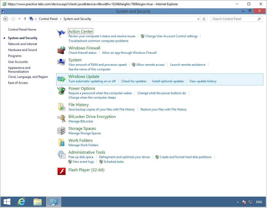The image size is (267, 208).
Task: Select Network and Internet in sidebar
Action: pyautogui.click(x=23, y=44)
